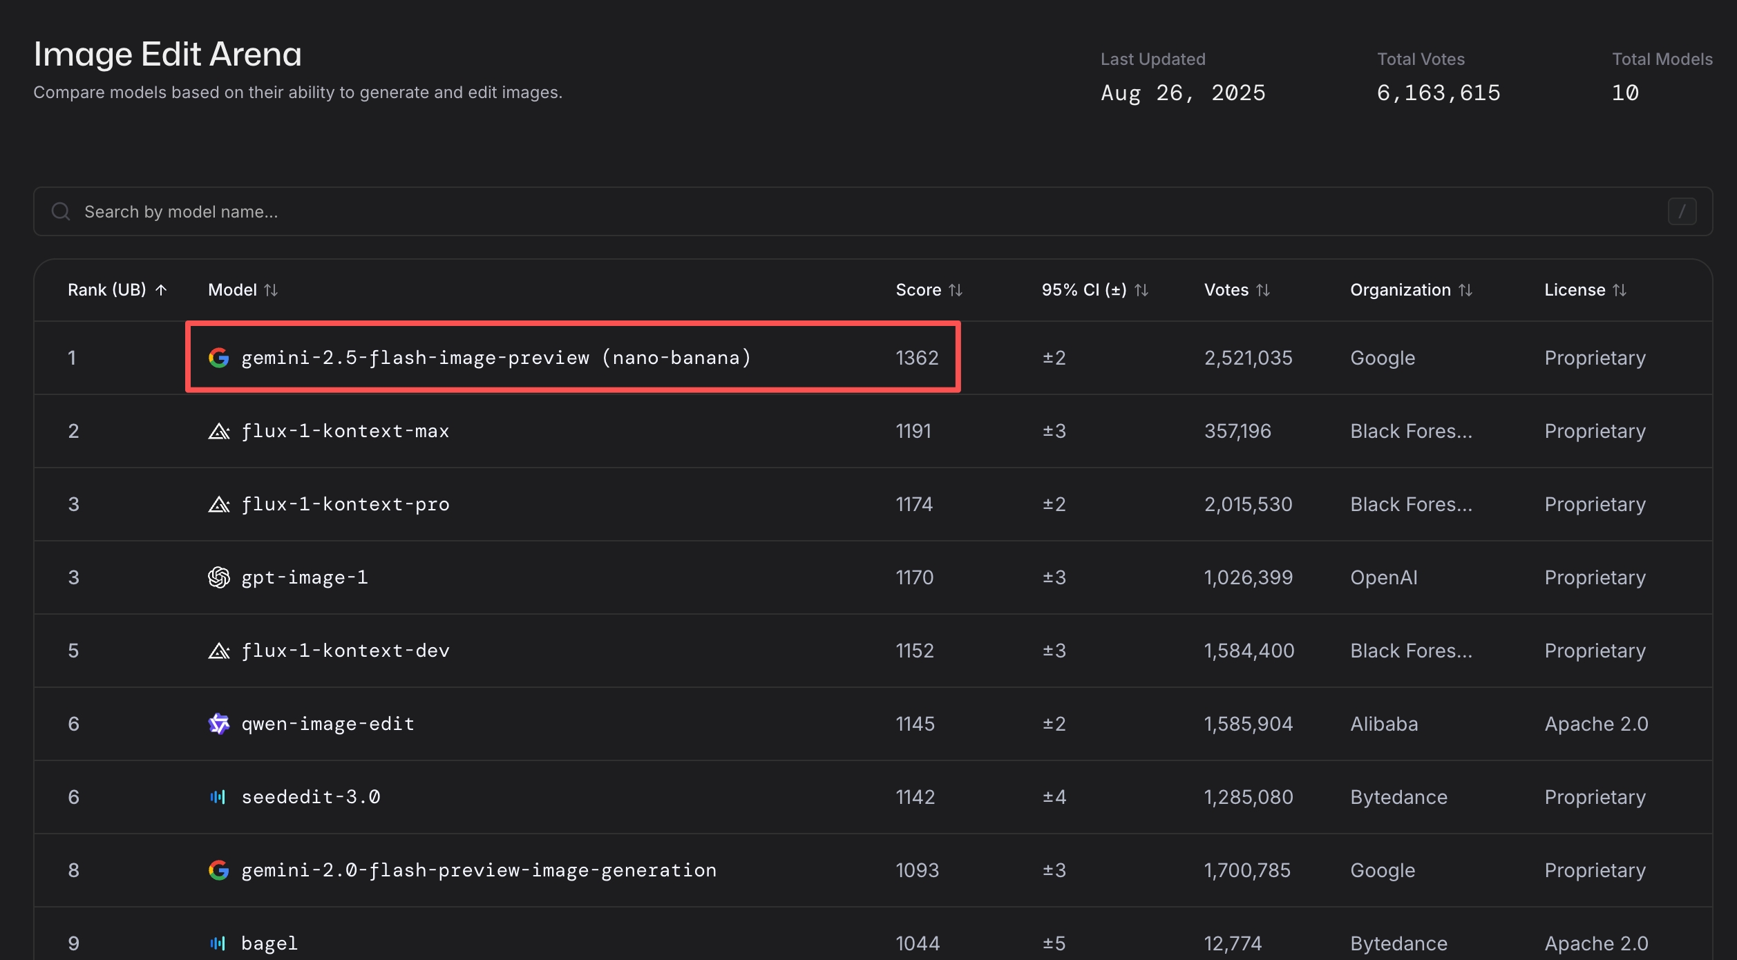This screenshot has height=960, width=1737.
Task: Sort table by Score header label
Action: (918, 290)
